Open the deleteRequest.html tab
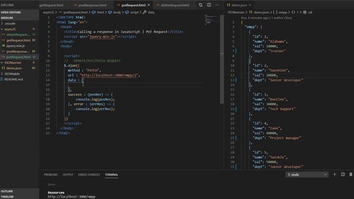Image resolution: width=354 pixels, height=199 pixels. coord(175,5)
